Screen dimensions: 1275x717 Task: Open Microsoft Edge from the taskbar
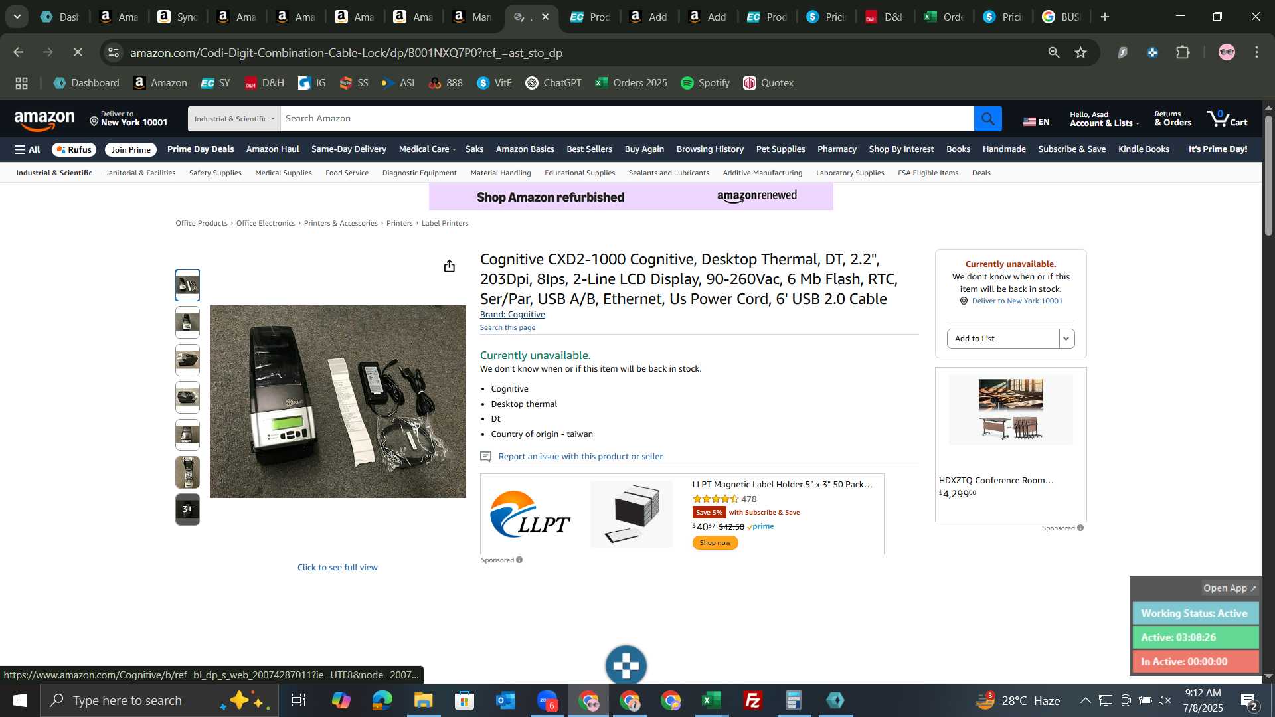pyautogui.click(x=382, y=700)
